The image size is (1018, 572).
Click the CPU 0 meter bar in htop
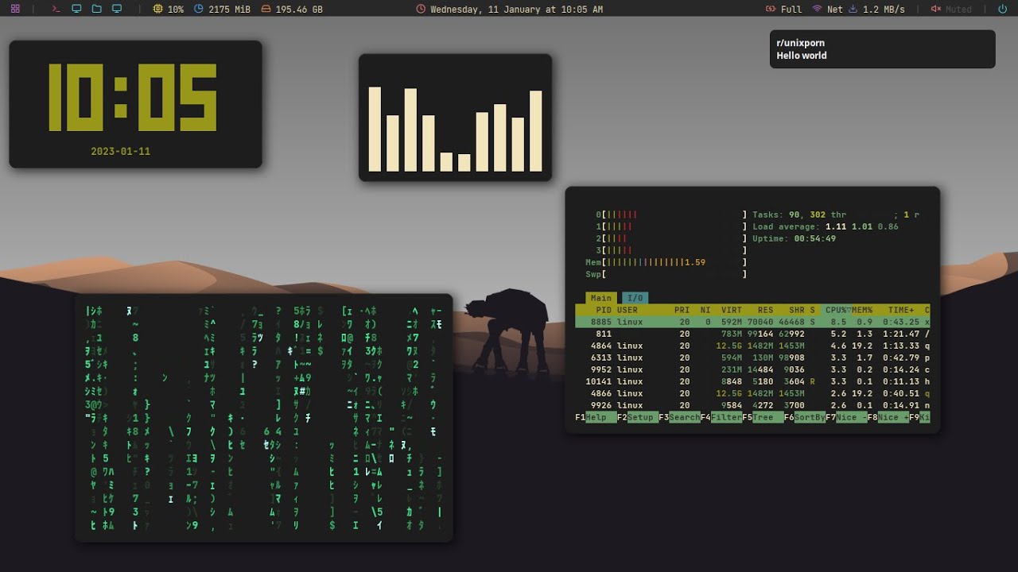[x=672, y=214]
